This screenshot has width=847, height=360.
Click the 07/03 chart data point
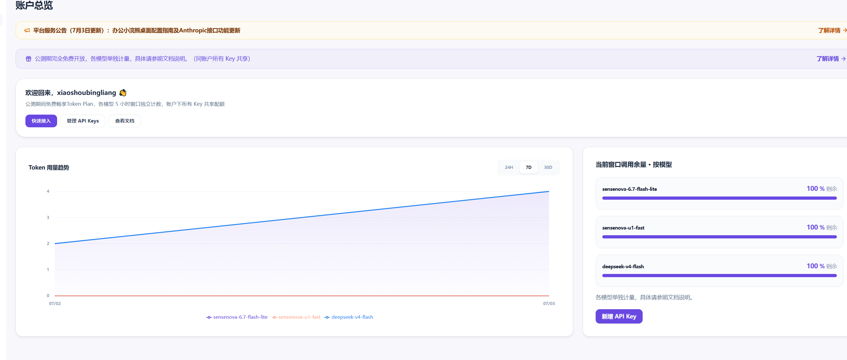pyautogui.click(x=549, y=191)
